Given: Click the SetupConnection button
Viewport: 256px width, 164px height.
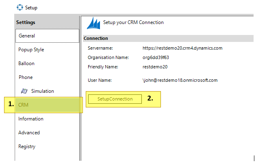Looking at the screenshot, I should (115, 99).
